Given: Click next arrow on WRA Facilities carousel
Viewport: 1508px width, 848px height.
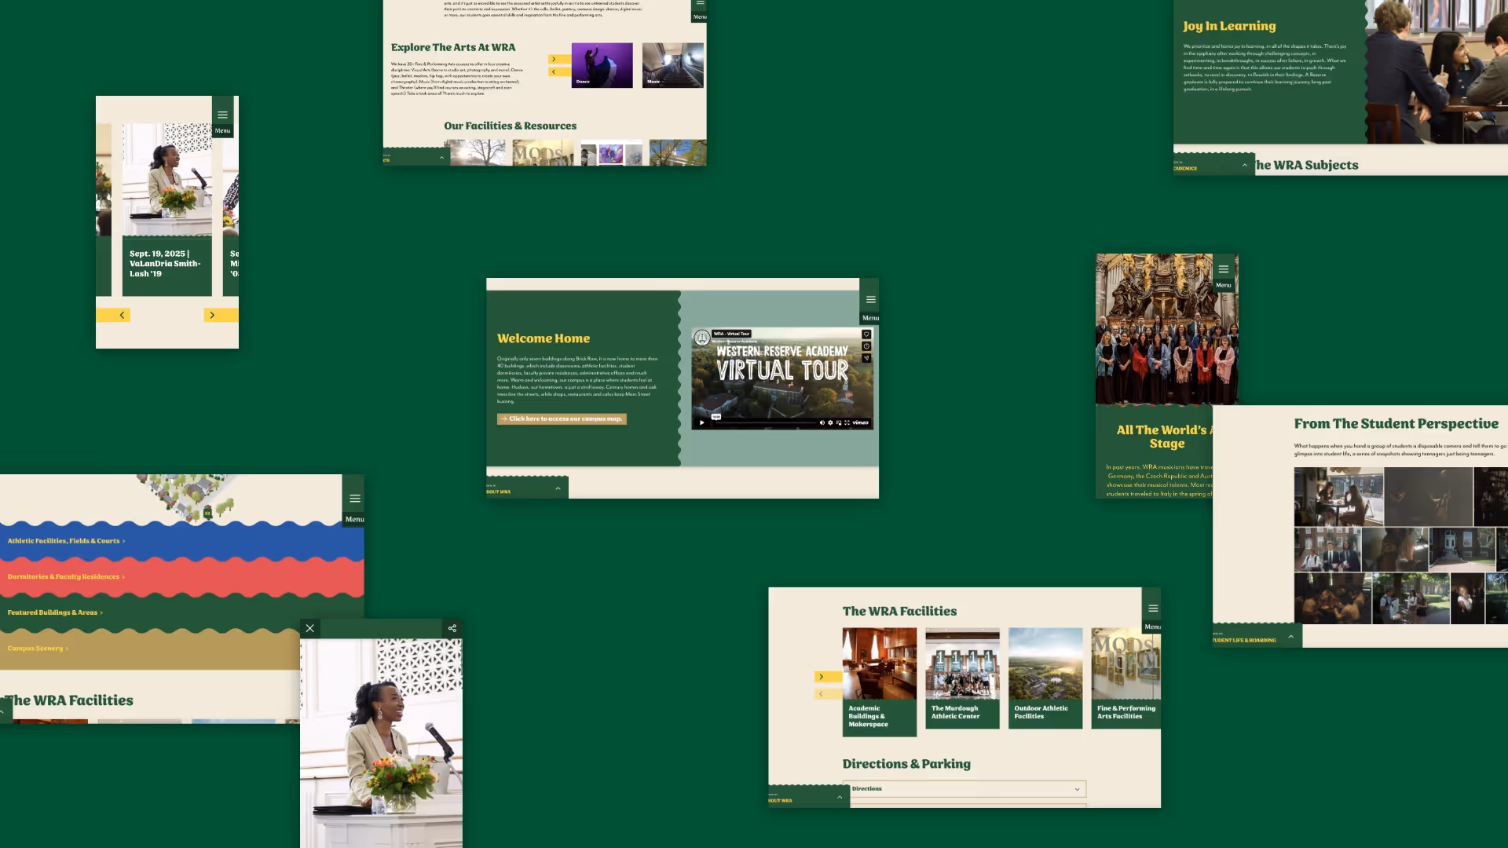Looking at the screenshot, I should click(822, 677).
